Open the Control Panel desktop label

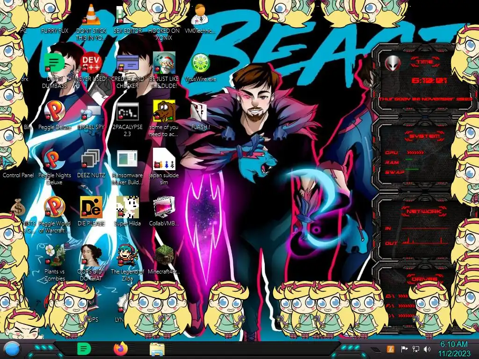point(18,175)
